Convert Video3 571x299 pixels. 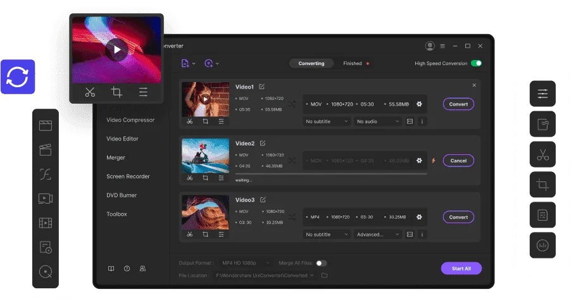[458, 217]
